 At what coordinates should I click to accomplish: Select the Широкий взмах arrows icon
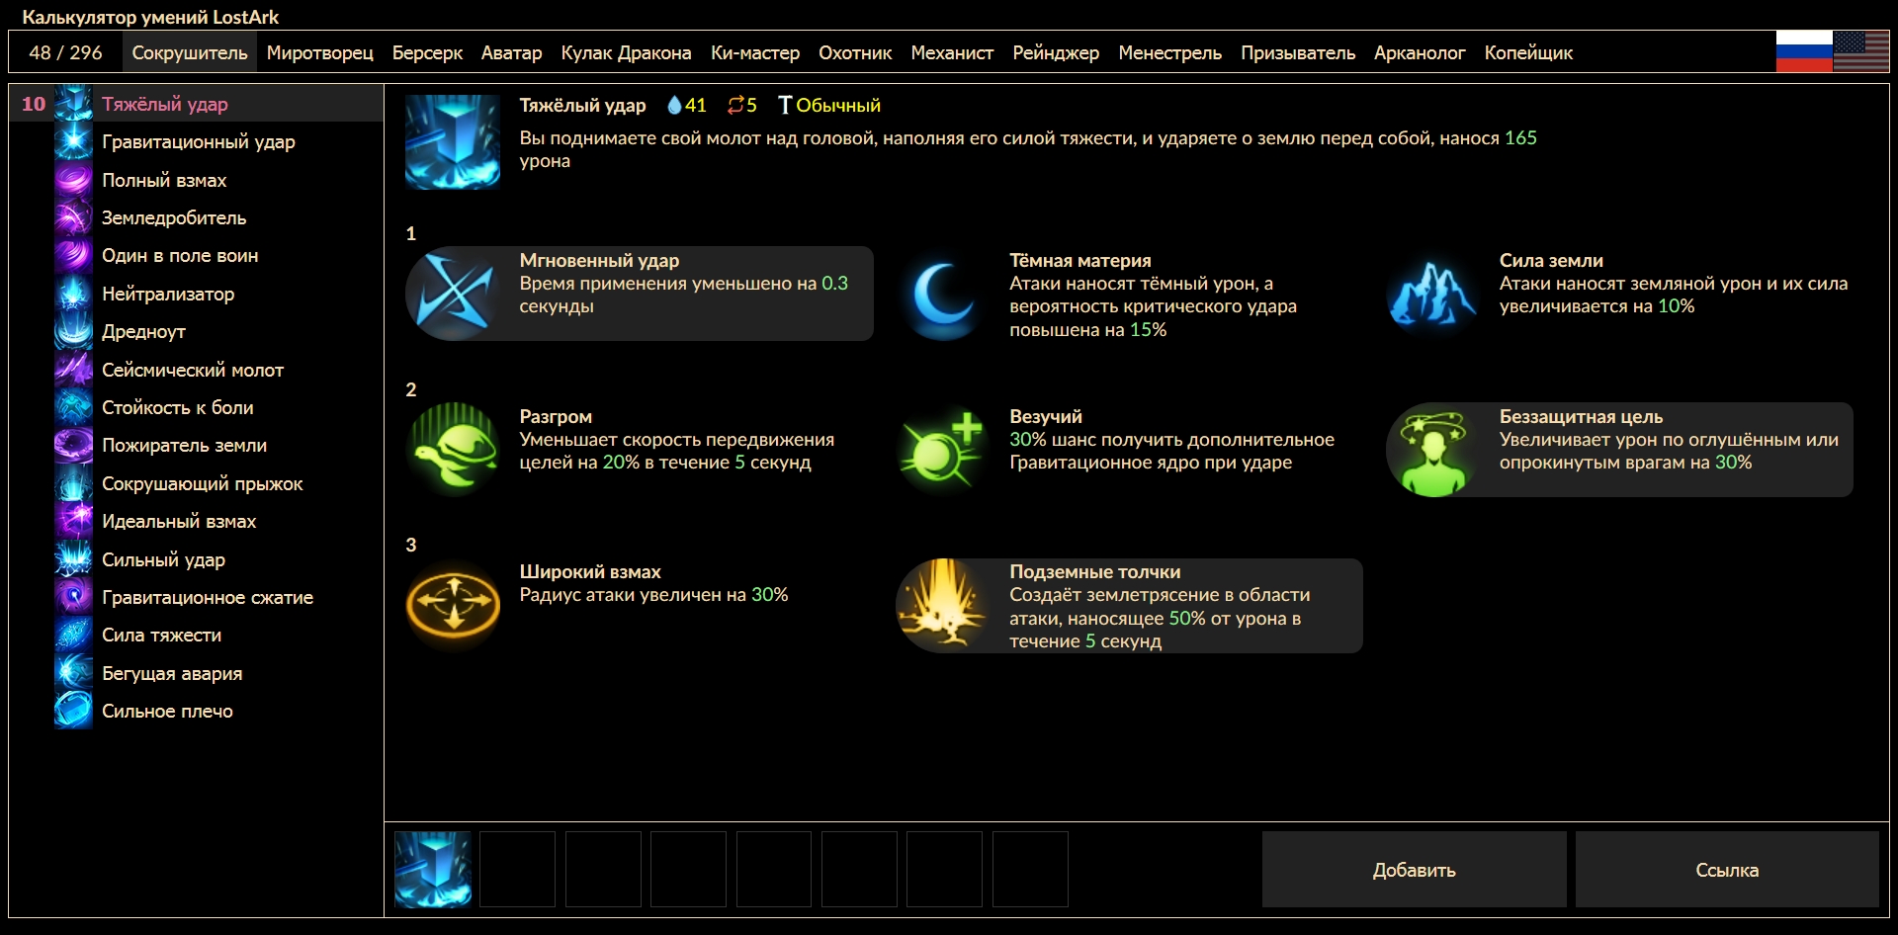(x=453, y=605)
